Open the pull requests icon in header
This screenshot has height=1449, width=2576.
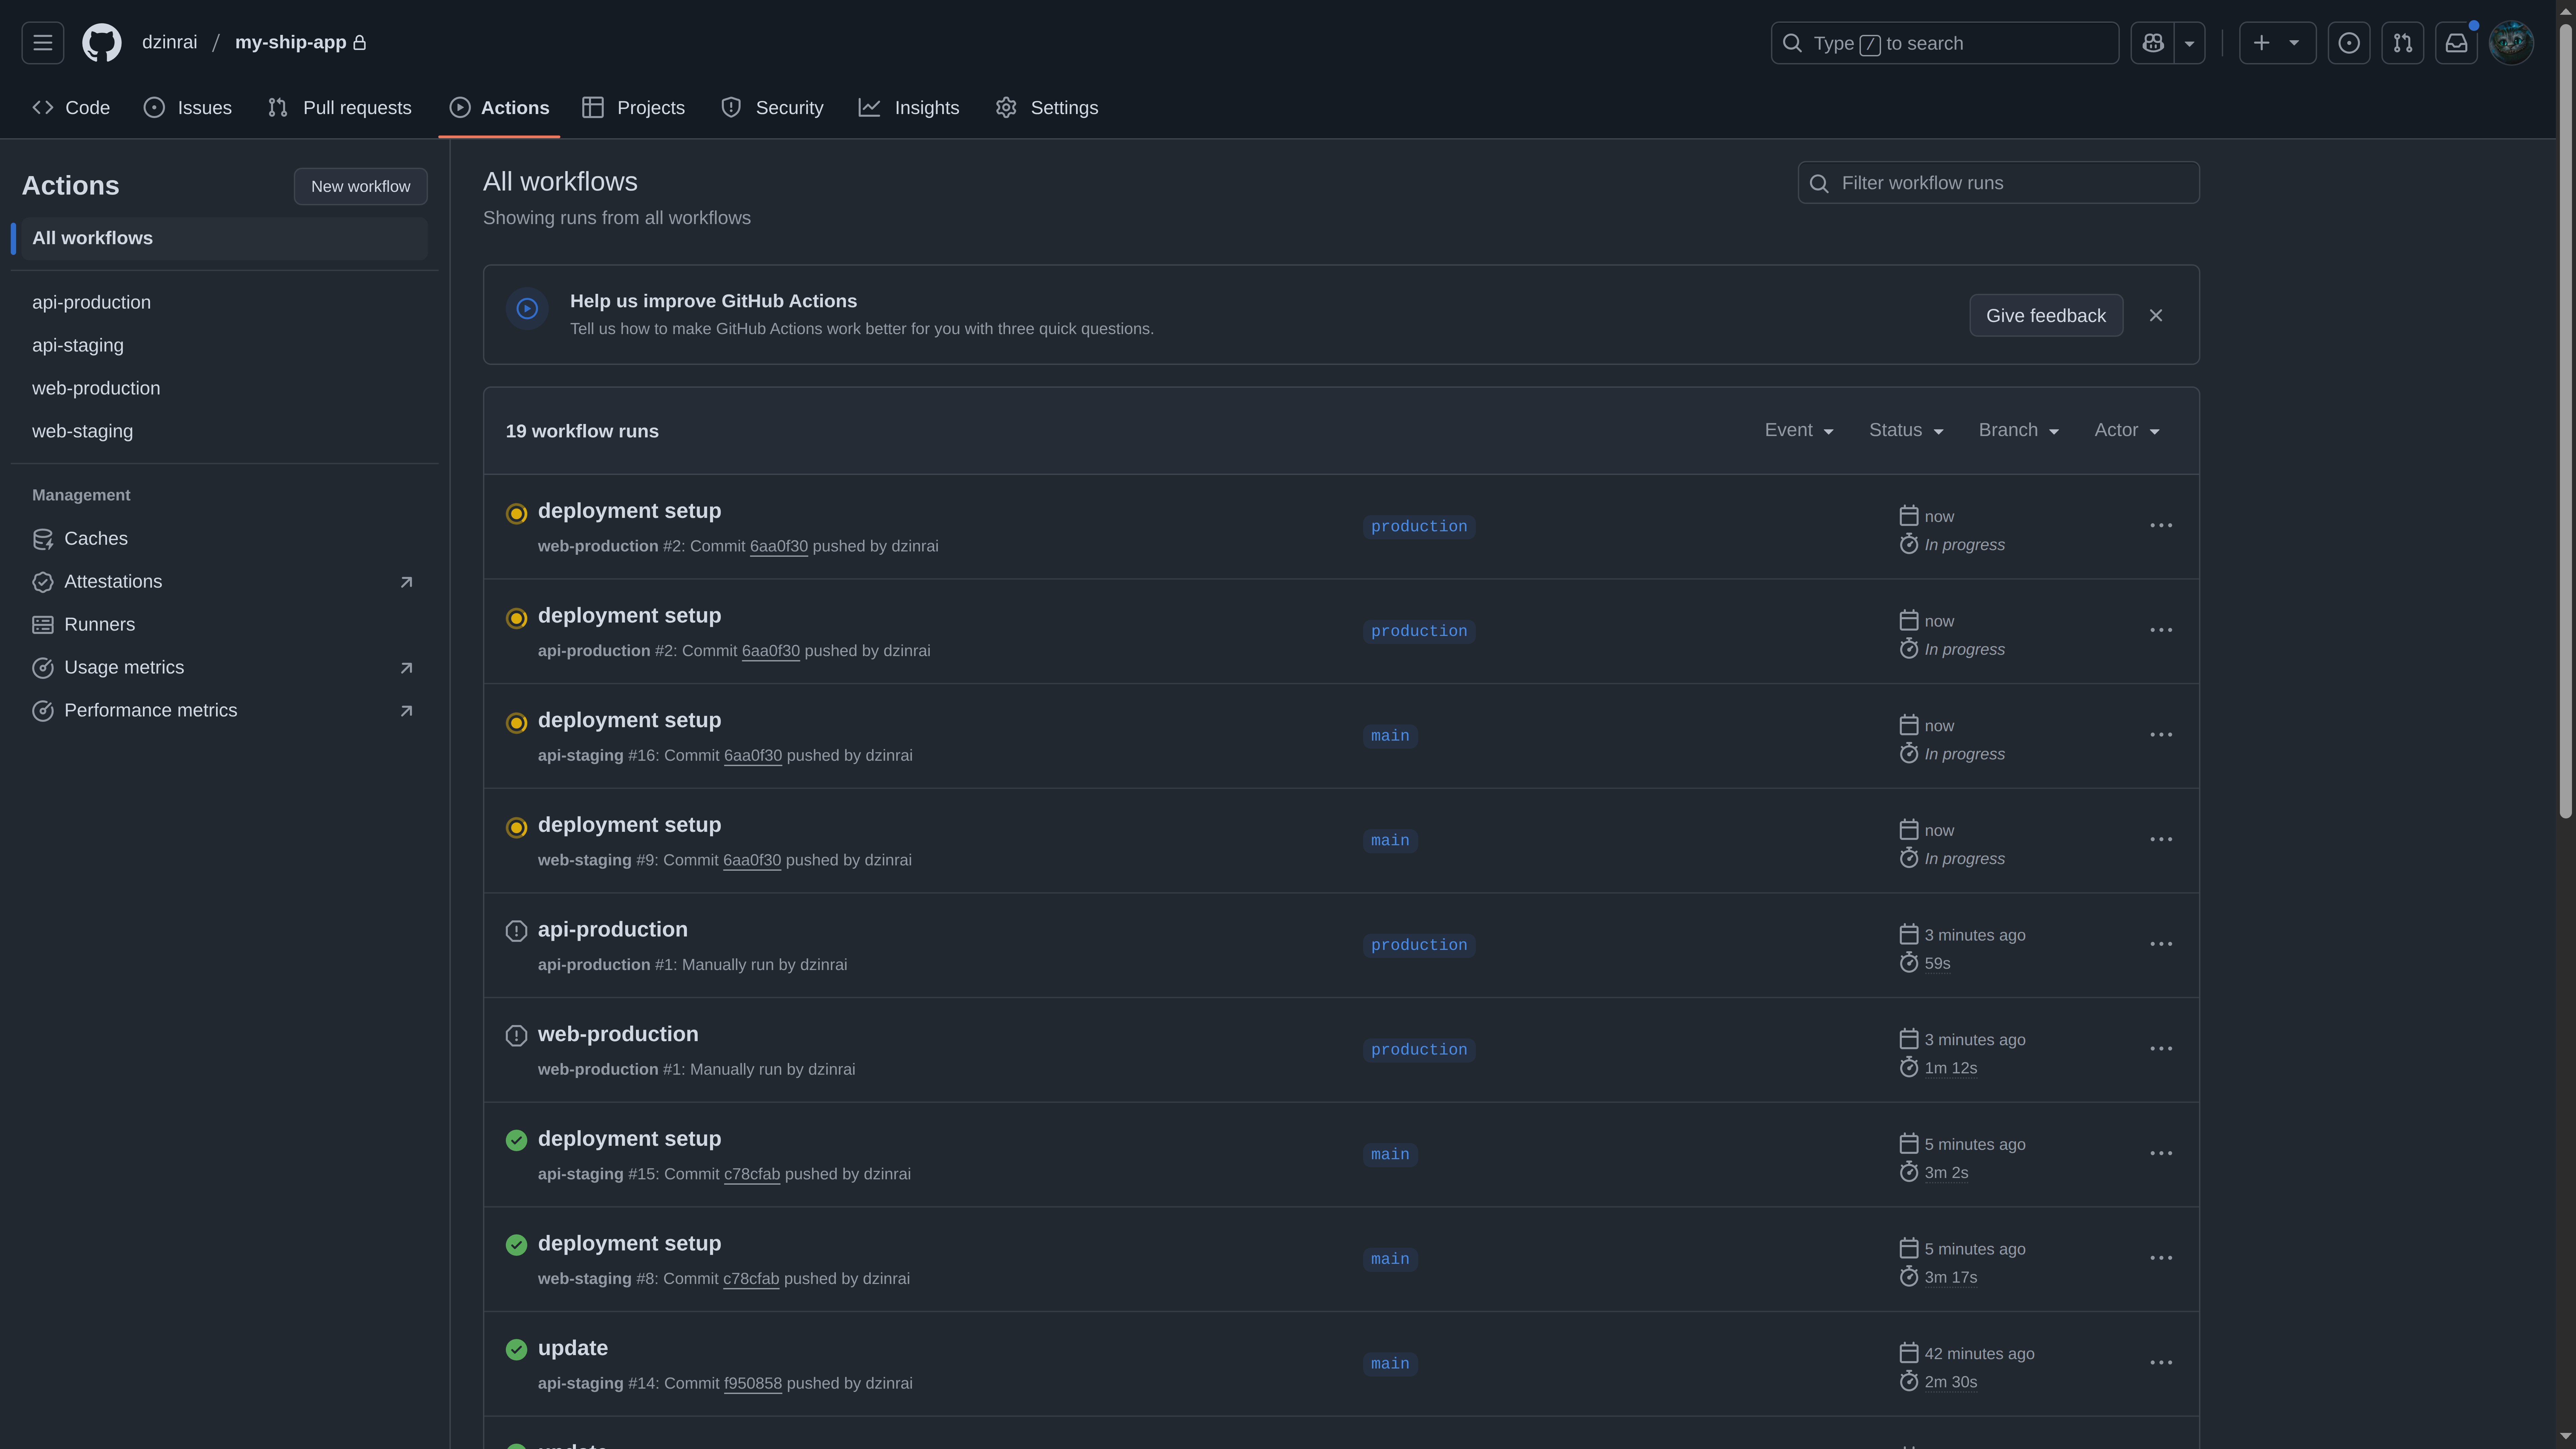(x=2402, y=43)
